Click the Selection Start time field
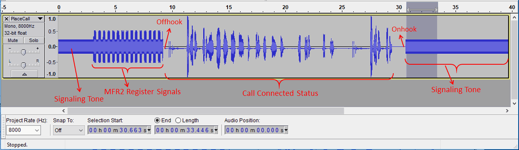Image resolution: width=519 pixels, height=150 pixels. pyautogui.click(x=116, y=130)
